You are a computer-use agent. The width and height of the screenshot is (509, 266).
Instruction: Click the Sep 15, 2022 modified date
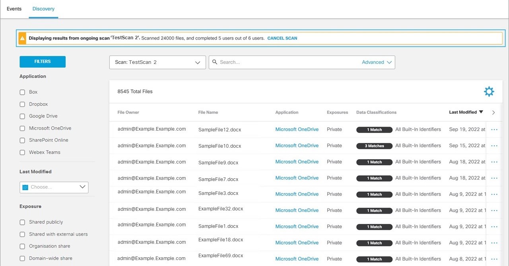[x=467, y=146]
